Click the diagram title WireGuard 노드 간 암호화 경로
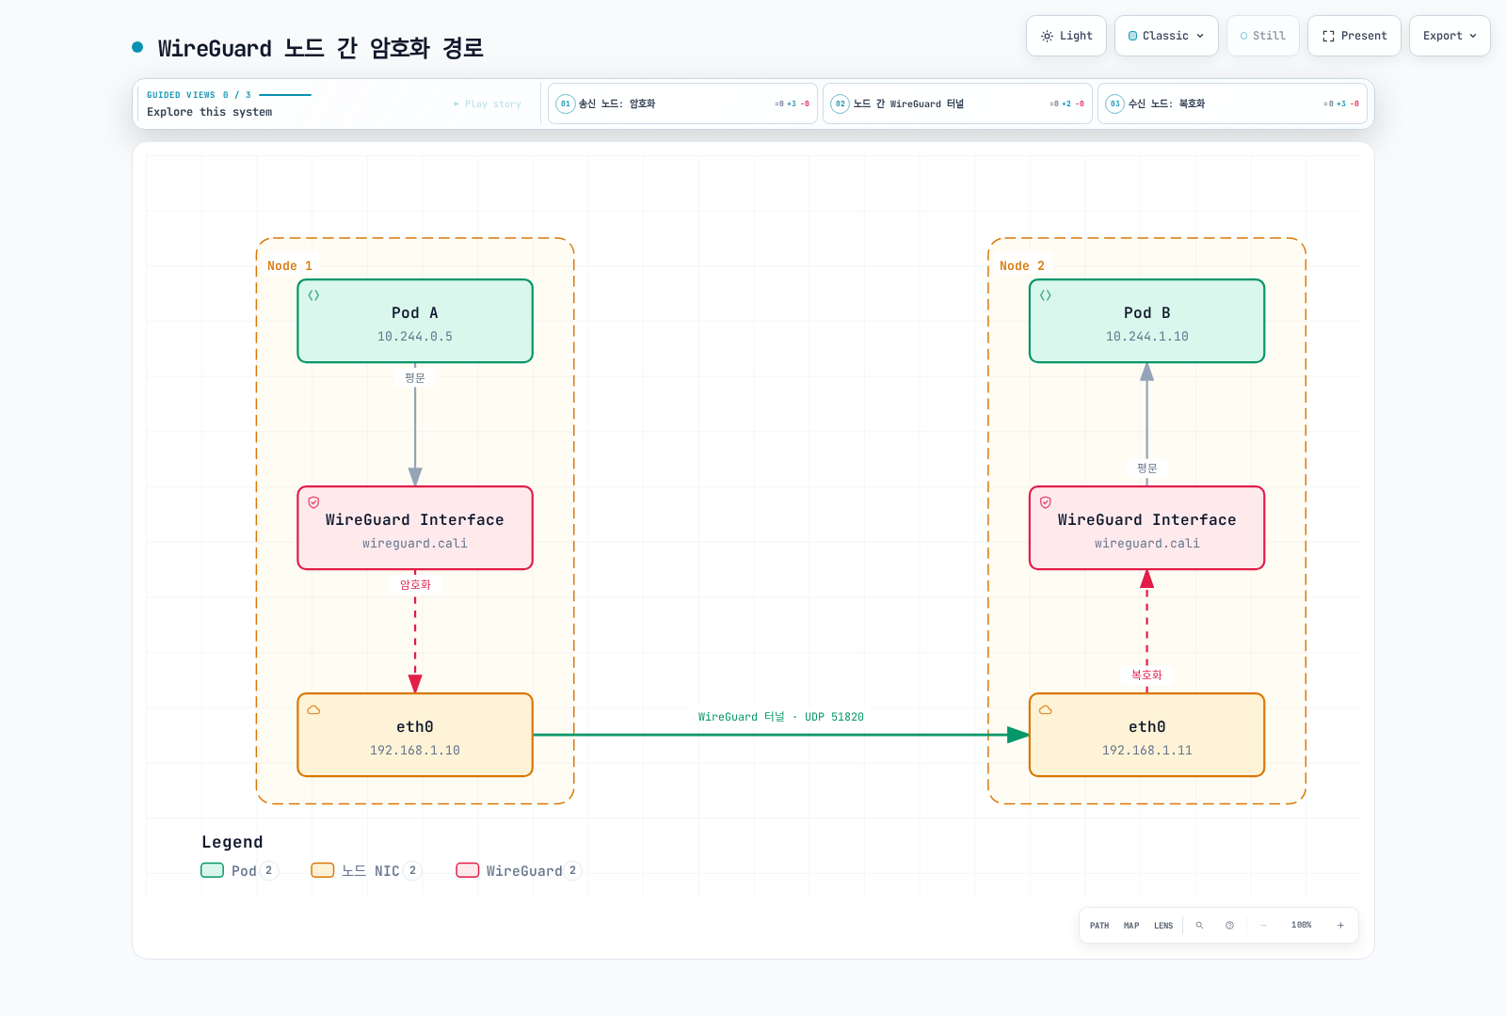This screenshot has width=1506, height=1016. pos(320,48)
